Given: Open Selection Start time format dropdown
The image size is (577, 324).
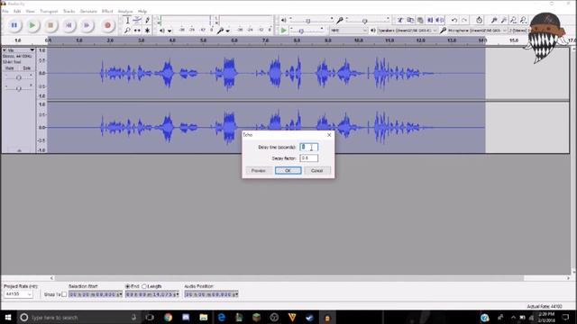Looking at the screenshot, I should click(x=121, y=294).
